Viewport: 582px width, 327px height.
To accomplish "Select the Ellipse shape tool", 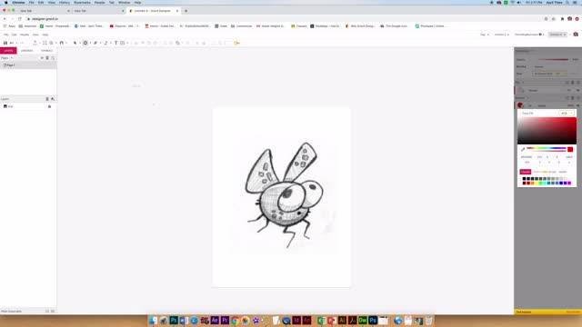I will [x=85, y=43].
